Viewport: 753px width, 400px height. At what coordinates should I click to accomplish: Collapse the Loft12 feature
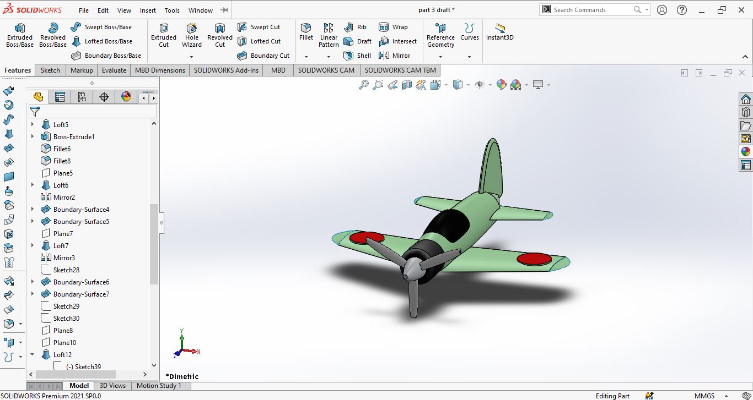tap(33, 355)
